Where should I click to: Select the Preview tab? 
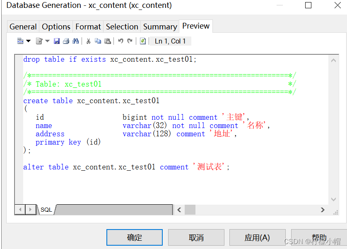pos(196,26)
